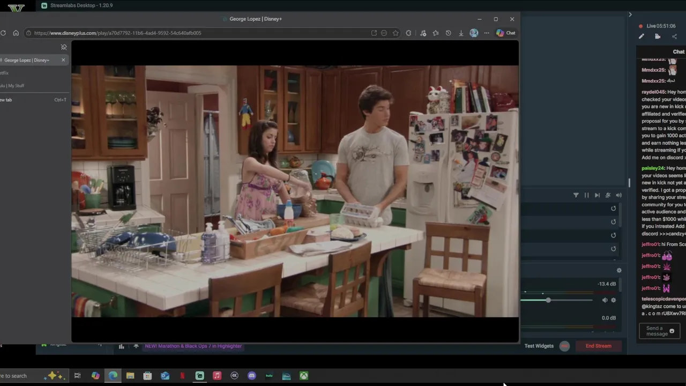Open the browser profile avatar
686x386 pixels.
click(474, 33)
